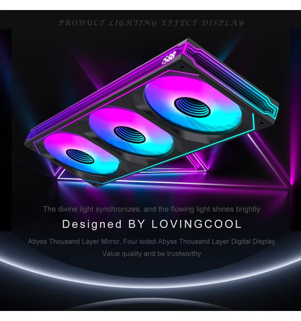
Task: Click the 'Abyss Thousand Layer Mirror' description line
Action: (x=151, y=242)
